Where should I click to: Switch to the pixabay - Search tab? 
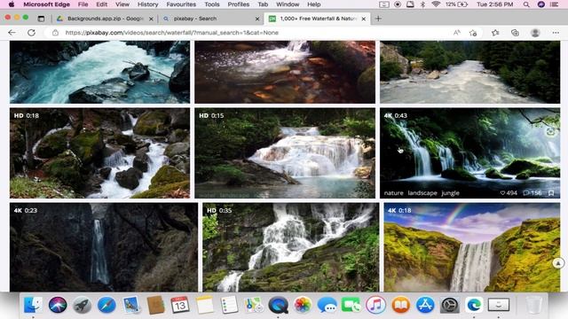pyautogui.click(x=211, y=19)
